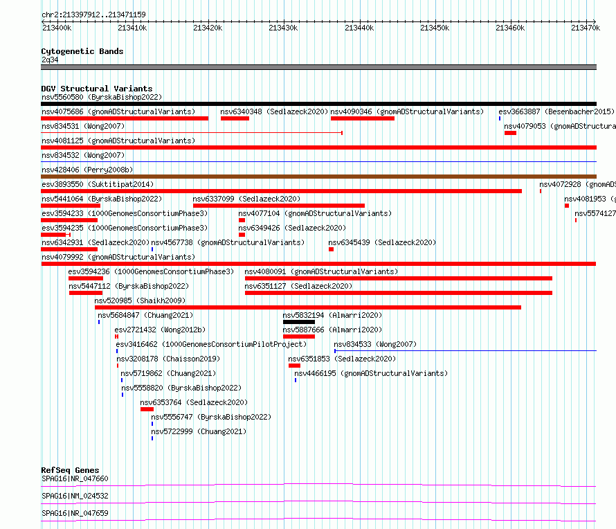
Task: Select the esv2721432 (Wong2012b) label
Action: click(160, 330)
